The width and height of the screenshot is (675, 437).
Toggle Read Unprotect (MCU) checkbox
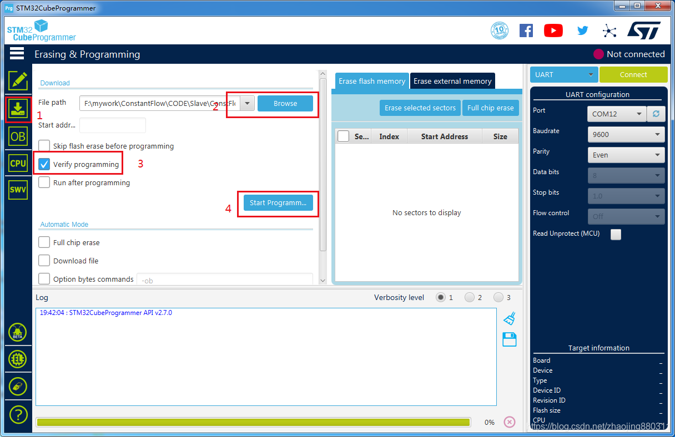(x=616, y=234)
